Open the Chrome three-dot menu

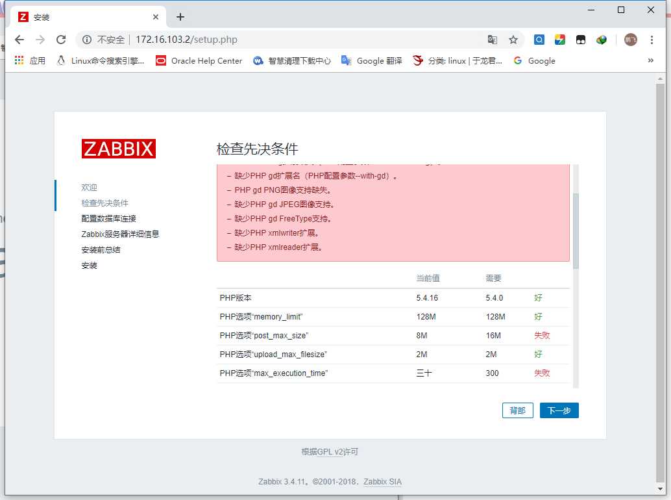click(652, 40)
